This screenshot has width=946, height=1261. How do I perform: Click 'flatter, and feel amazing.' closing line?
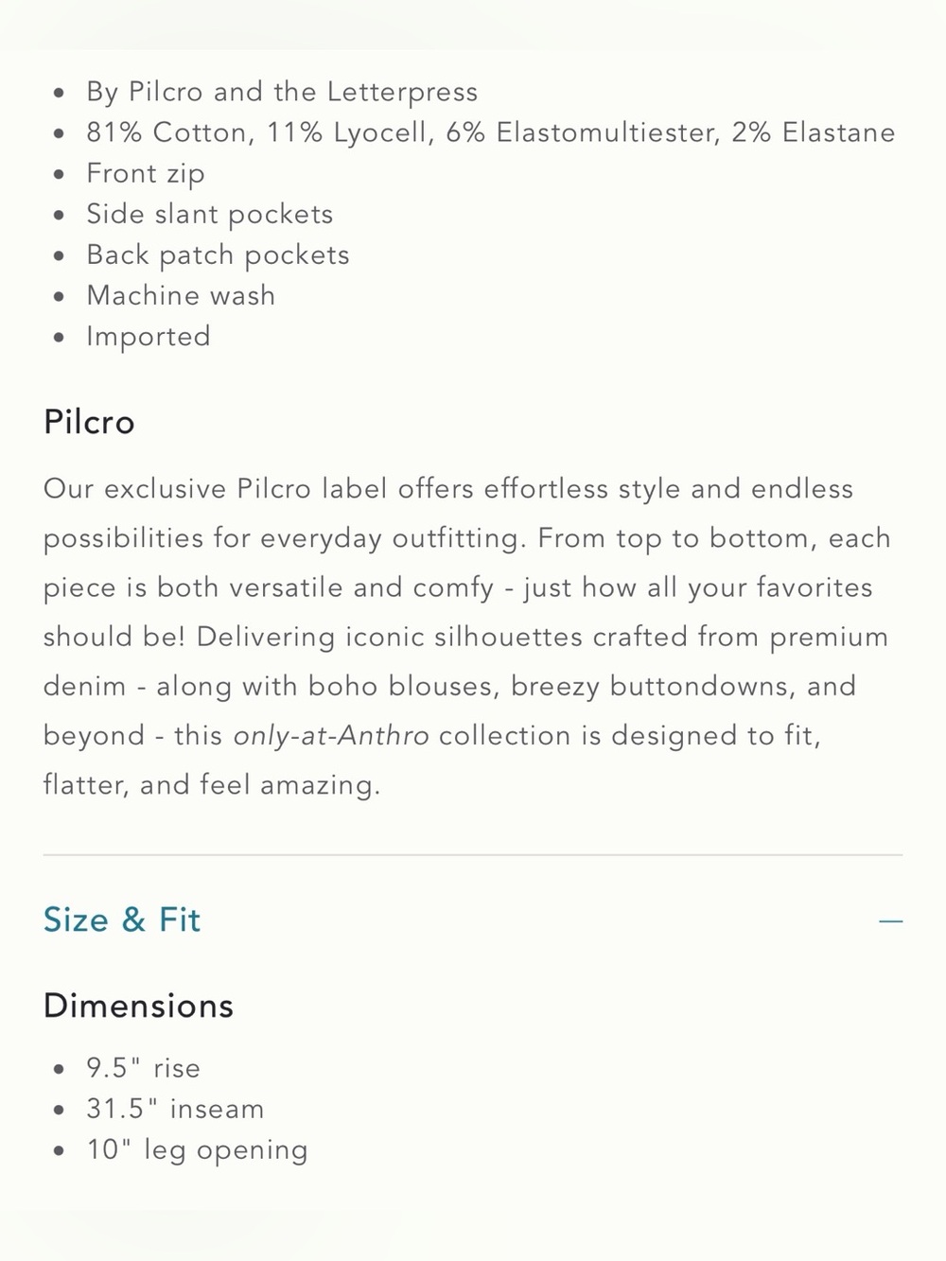coord(212,785)
